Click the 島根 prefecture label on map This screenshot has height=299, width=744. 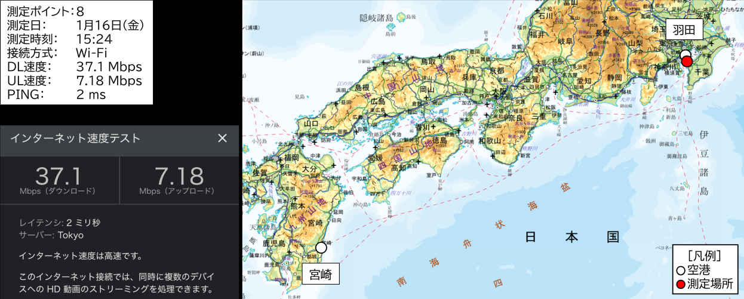coord(362,87)
